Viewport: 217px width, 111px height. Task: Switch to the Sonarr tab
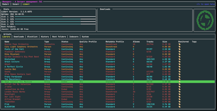pos(16,5)
